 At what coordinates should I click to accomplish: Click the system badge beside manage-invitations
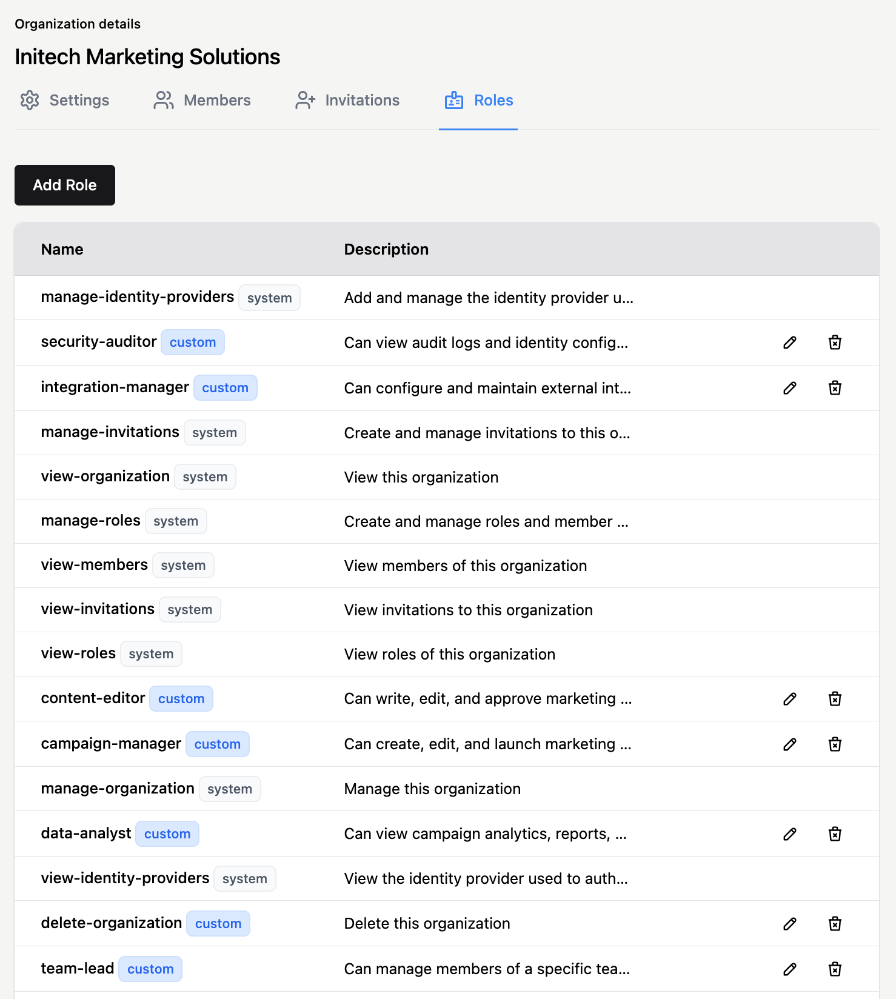click(215, 433)
